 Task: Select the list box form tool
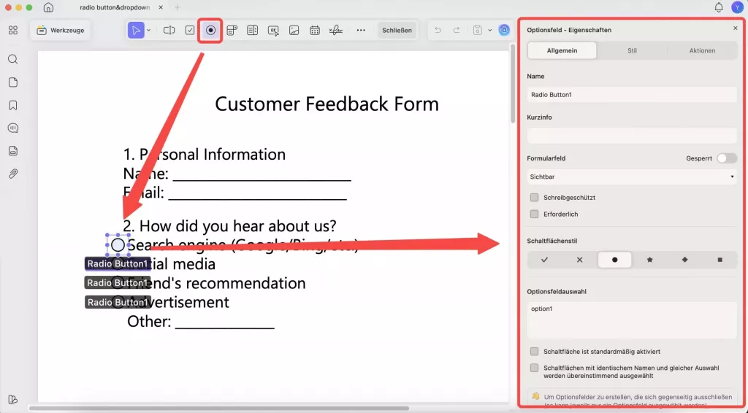pyautogui.click(x=252, y=30)
